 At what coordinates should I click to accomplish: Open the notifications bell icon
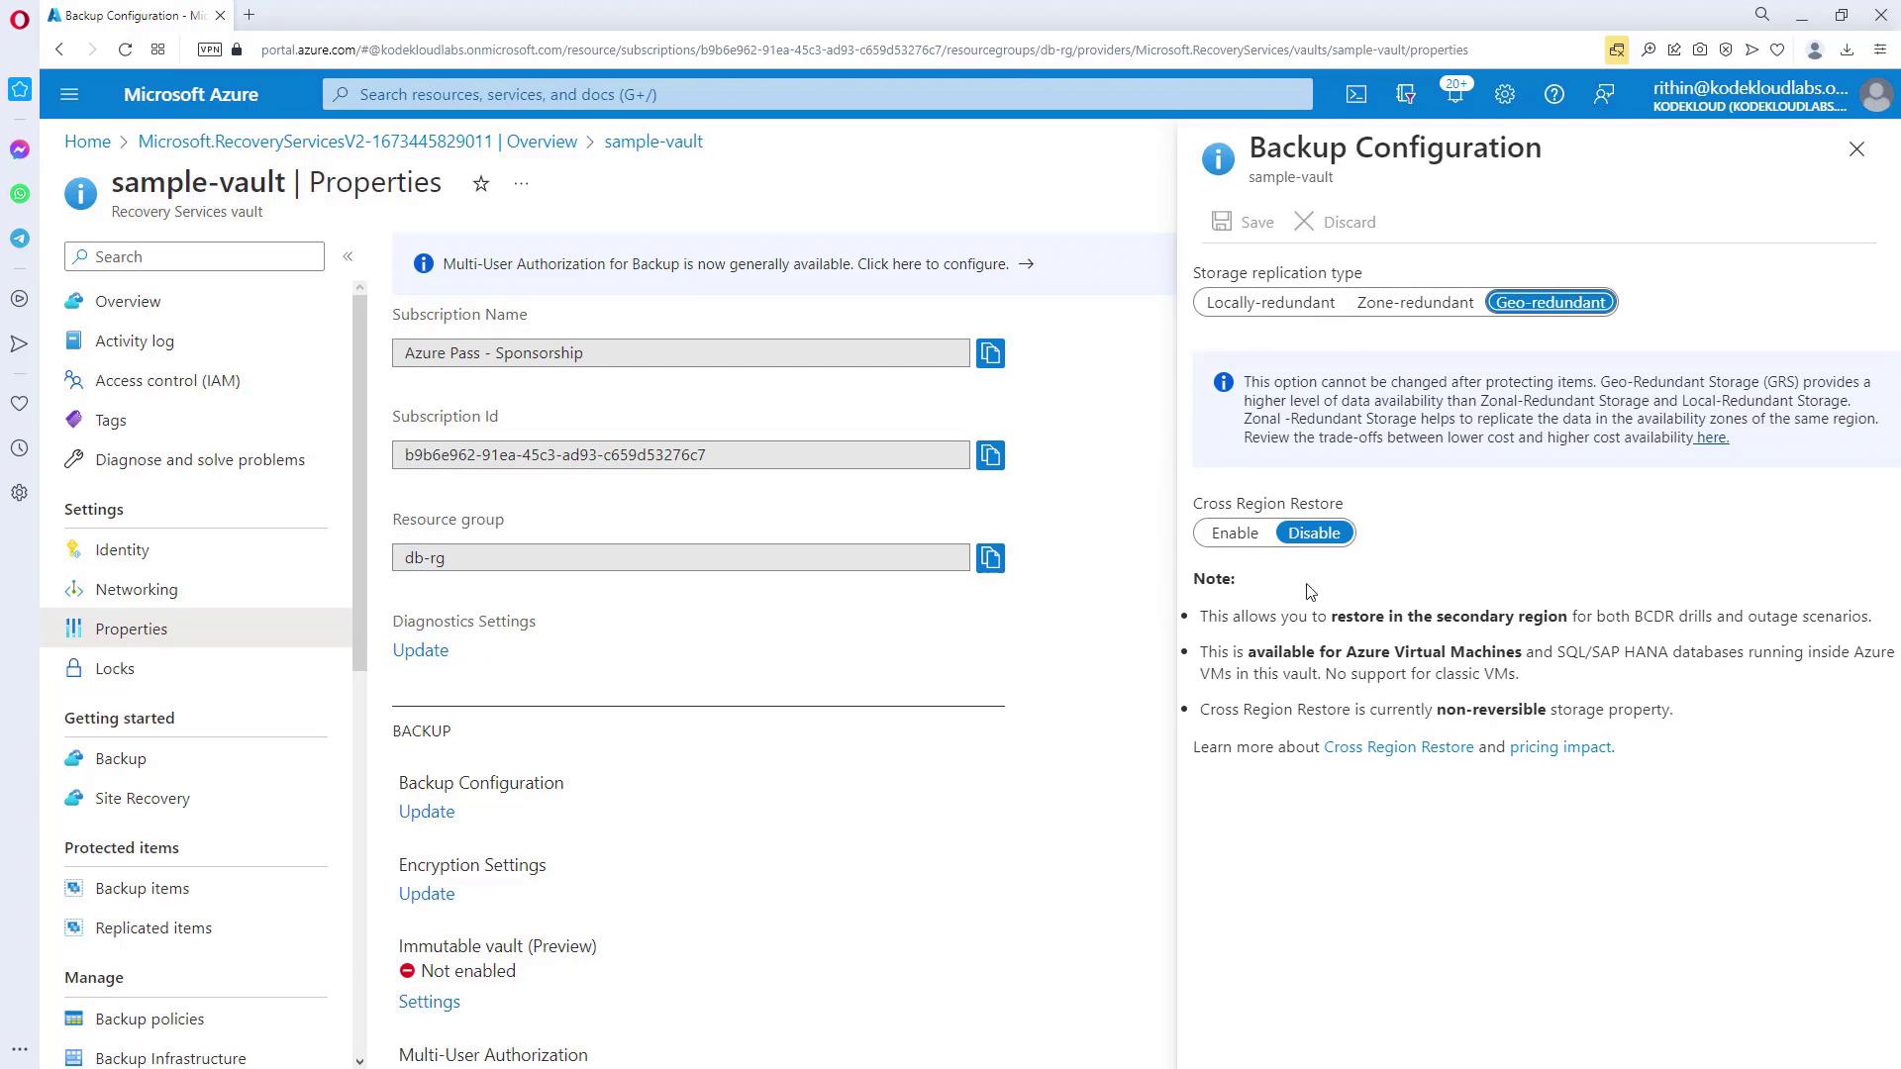(1454, 94)
